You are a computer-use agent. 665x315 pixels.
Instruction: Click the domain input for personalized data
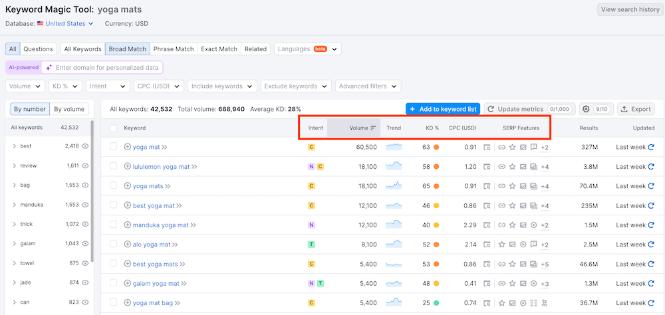coord(106,68)
